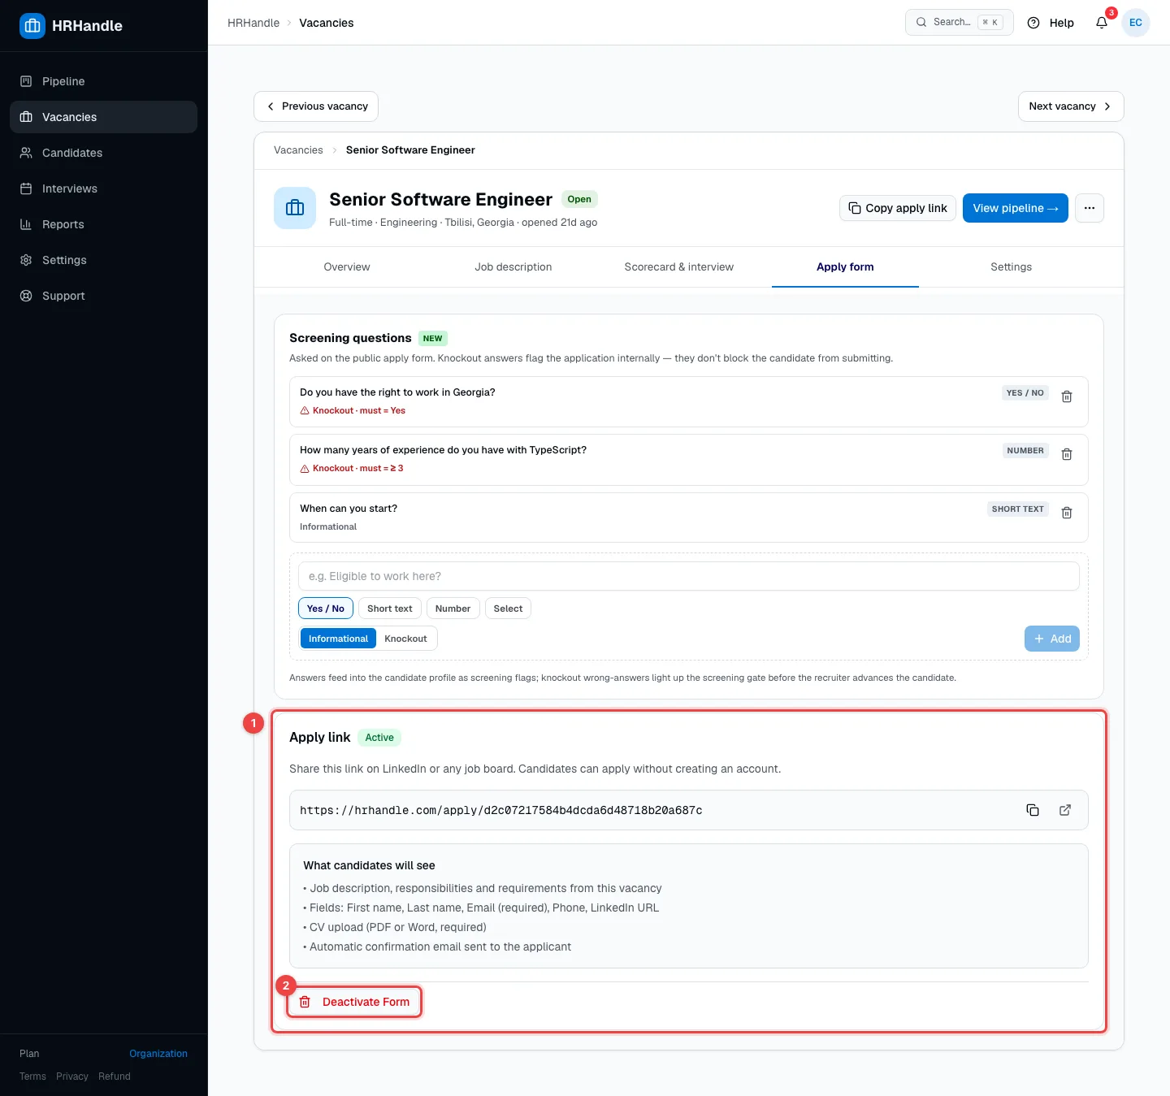
Task: Set question mode to Knockout
Action: click(x=405, y=639)
